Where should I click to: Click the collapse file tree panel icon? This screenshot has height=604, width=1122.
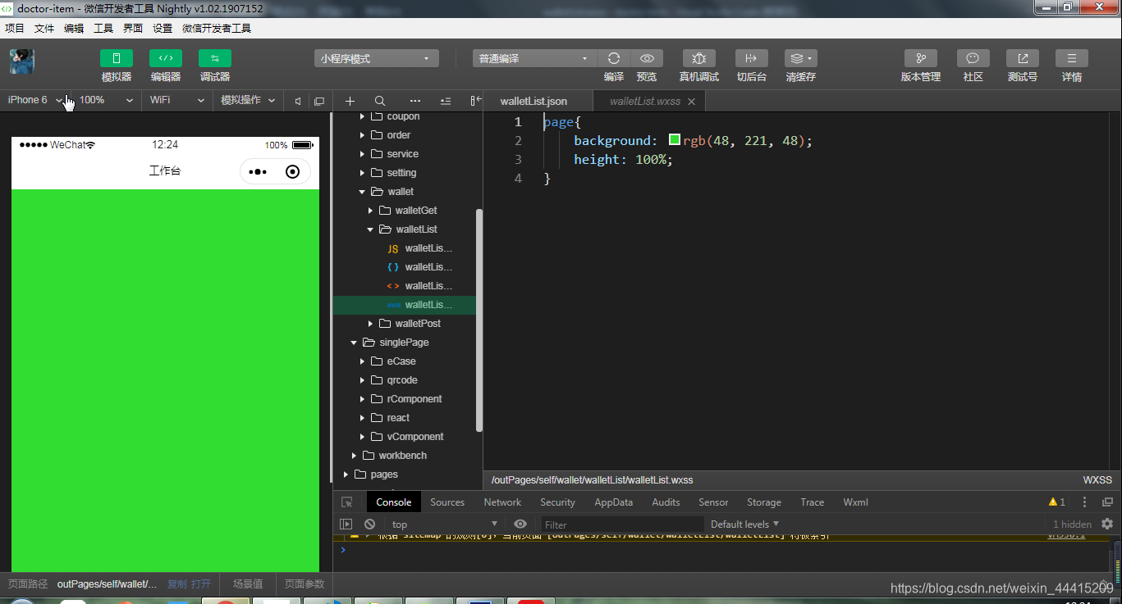476,101
